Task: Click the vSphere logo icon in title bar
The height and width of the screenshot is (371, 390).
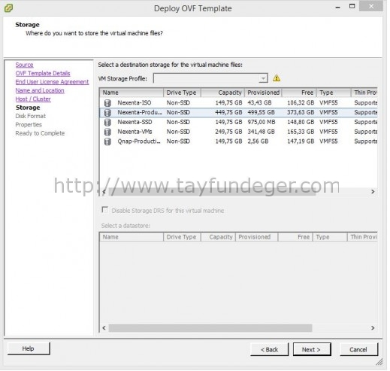Action: pyautogui.click(x=8, y=8)
